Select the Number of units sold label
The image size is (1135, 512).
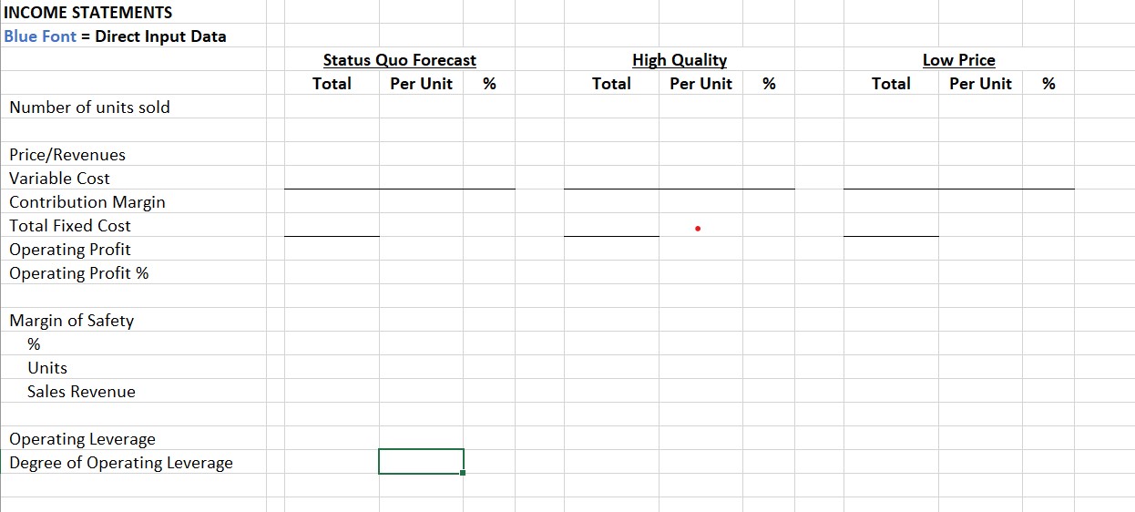[x=89, y=108]
